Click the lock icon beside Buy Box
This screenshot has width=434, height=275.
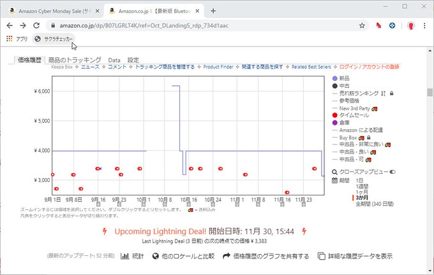click(x=369, y=137)
